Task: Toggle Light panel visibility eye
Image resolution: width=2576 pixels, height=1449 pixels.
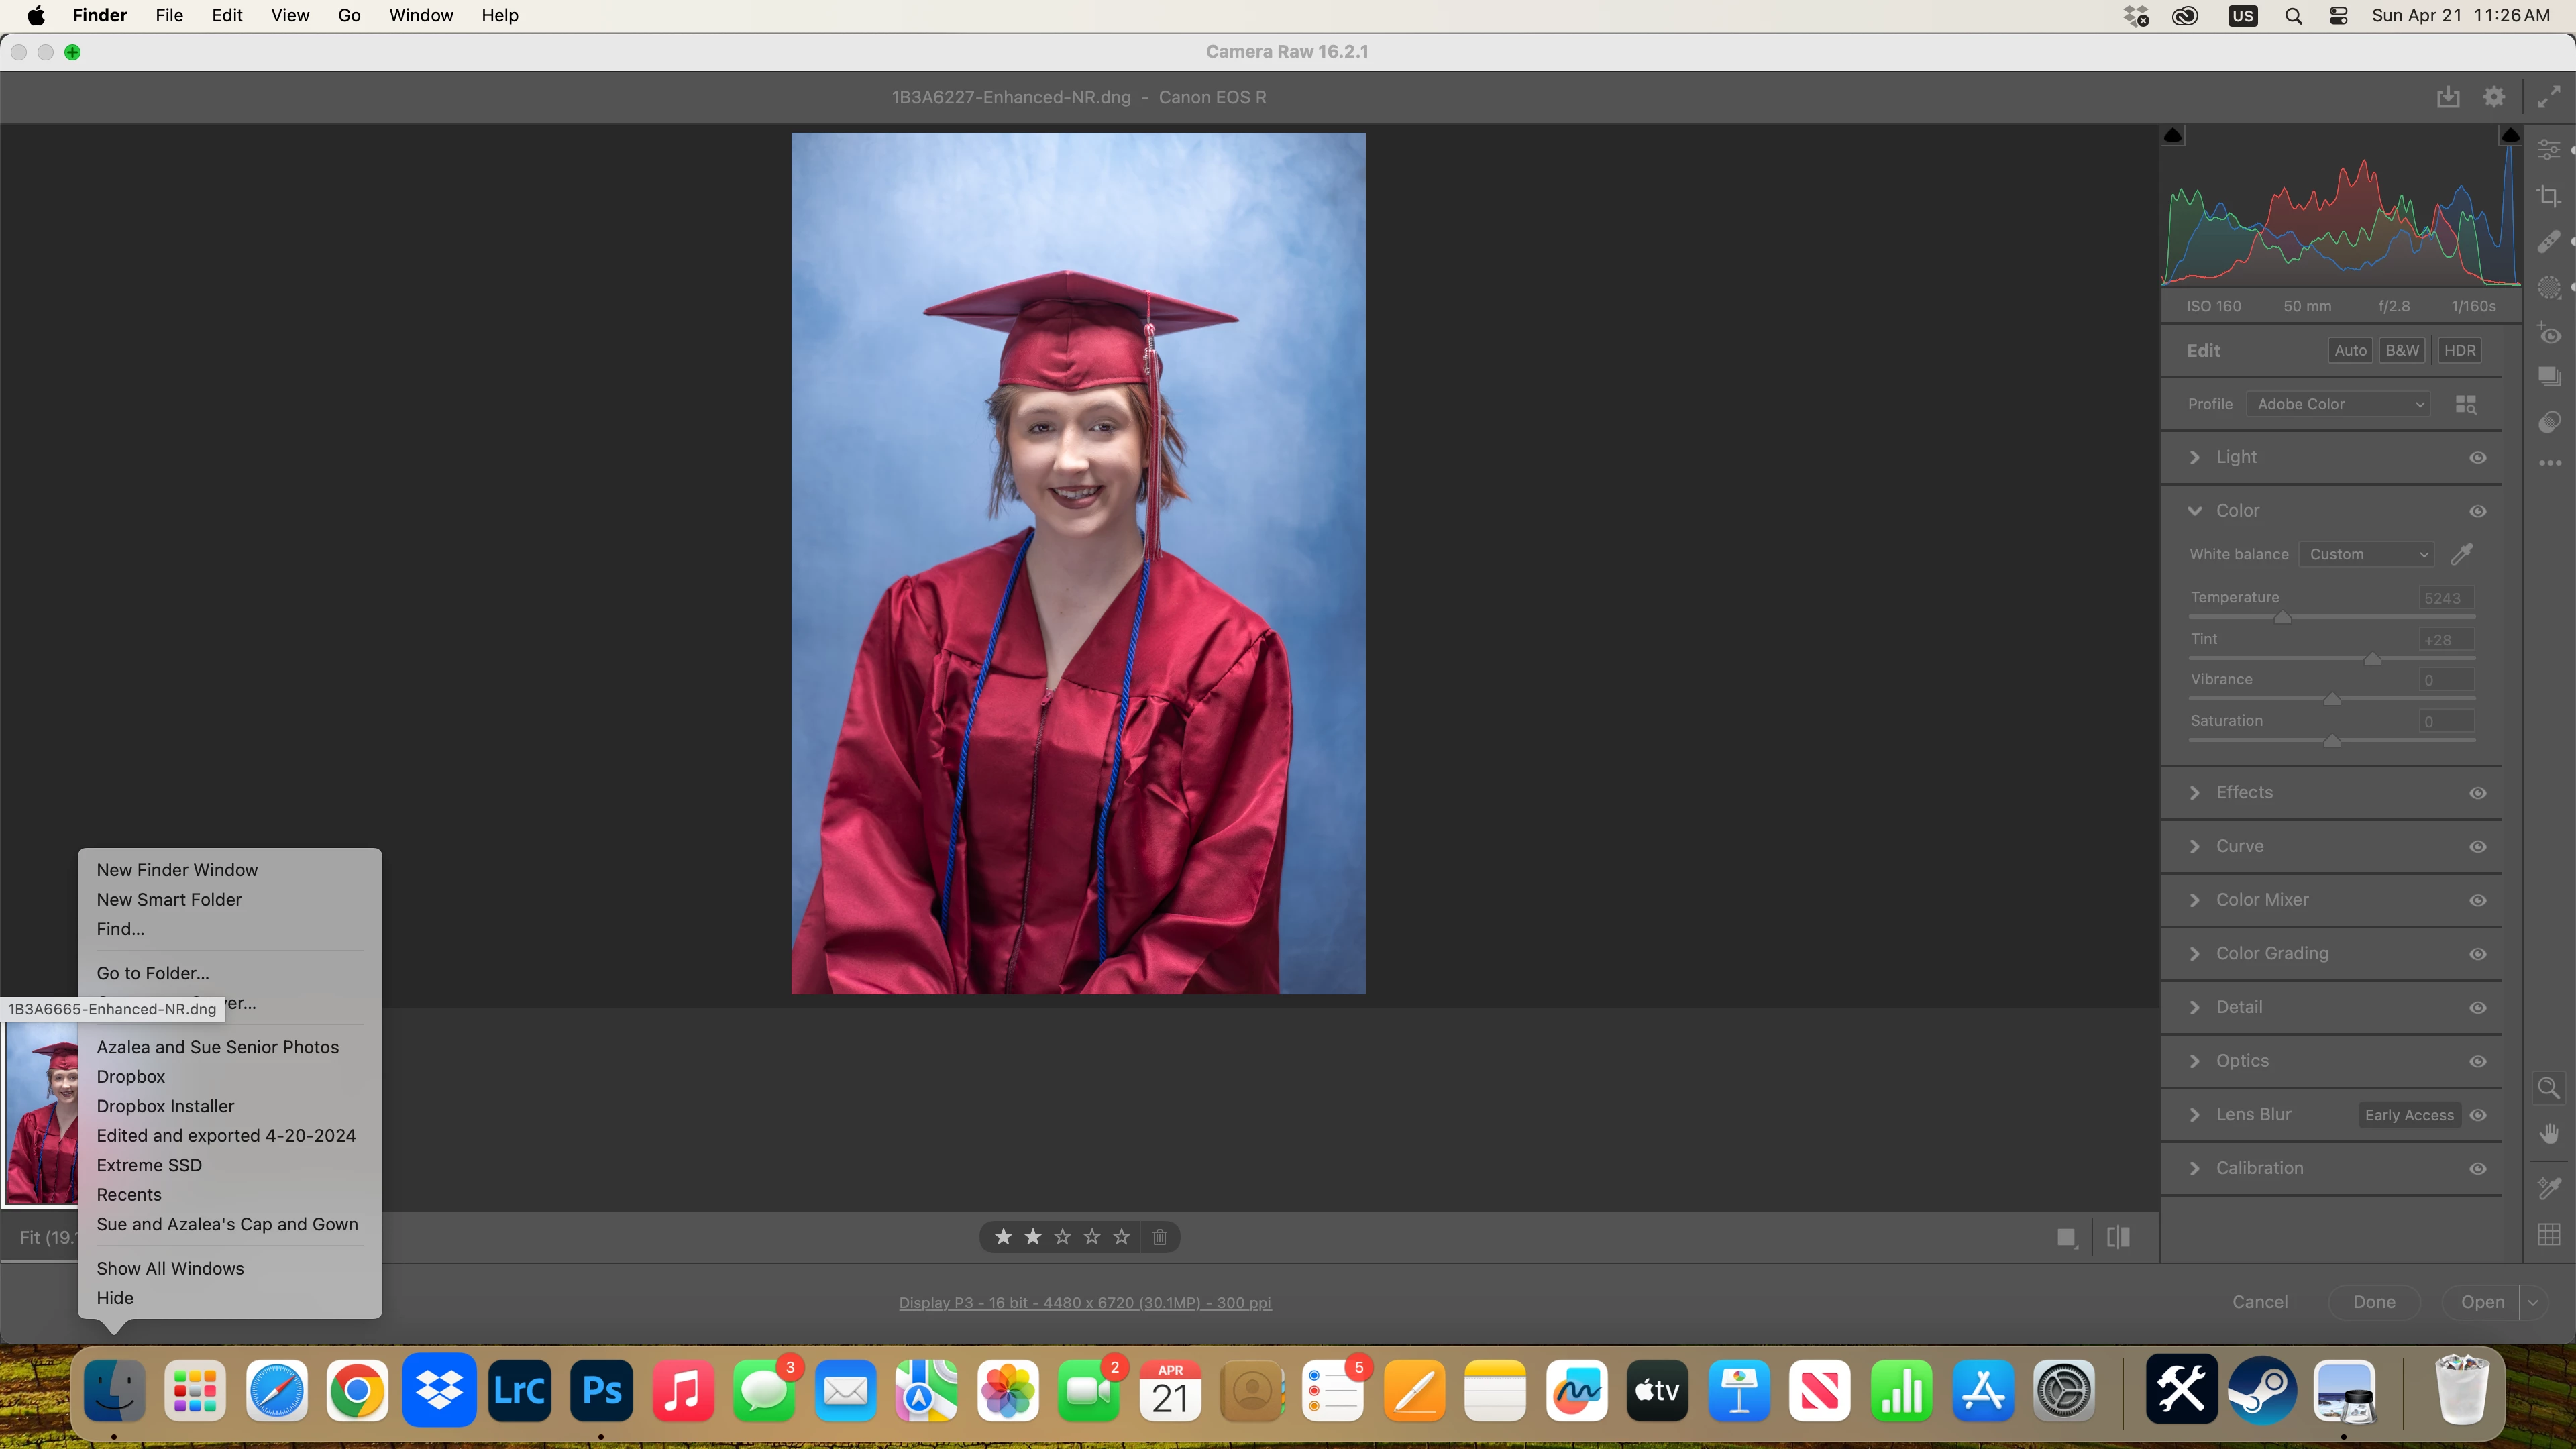Action: click(x=2478, y=457)
